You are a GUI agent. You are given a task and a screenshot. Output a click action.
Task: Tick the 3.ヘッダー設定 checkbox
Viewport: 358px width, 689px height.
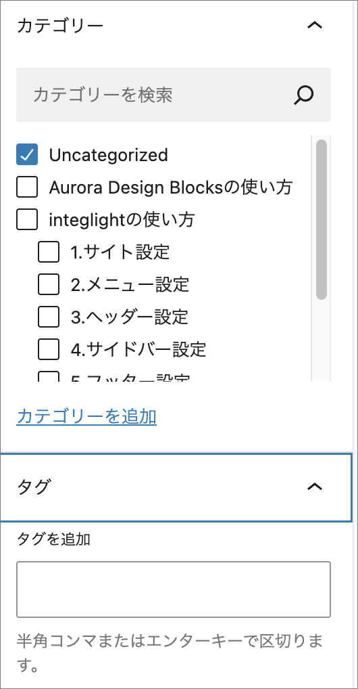pos(48,316)
